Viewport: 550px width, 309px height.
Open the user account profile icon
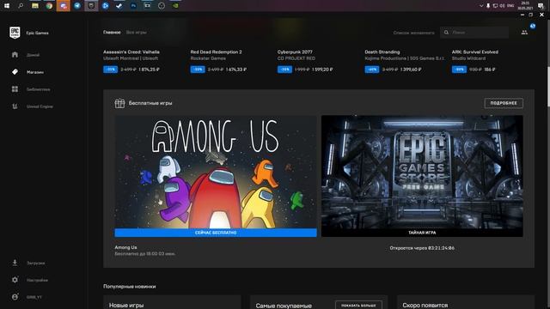coord(15,297)
